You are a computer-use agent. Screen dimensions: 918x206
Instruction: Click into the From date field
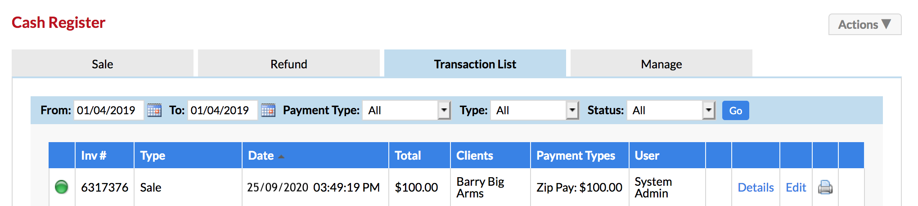pos(109,110)
